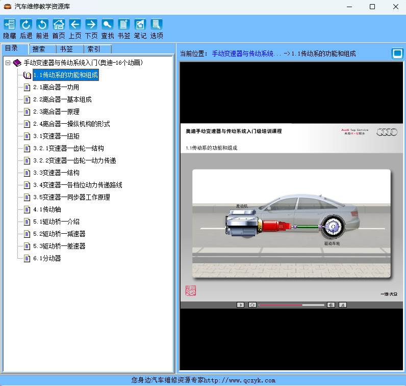Image resolution: width=406 pixels, height=386 pixels.
Task: Click the 1.1传动系的功能和组成 breadcrumb text
Action: (x=324, y=54)
